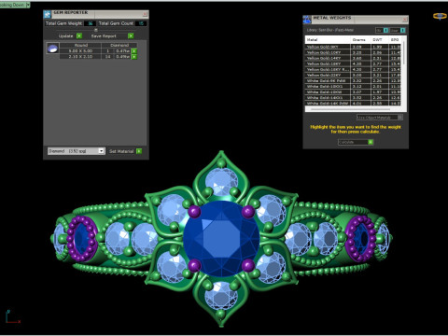Enable the Use Object Materials checkbox

[x=400, y=118]
